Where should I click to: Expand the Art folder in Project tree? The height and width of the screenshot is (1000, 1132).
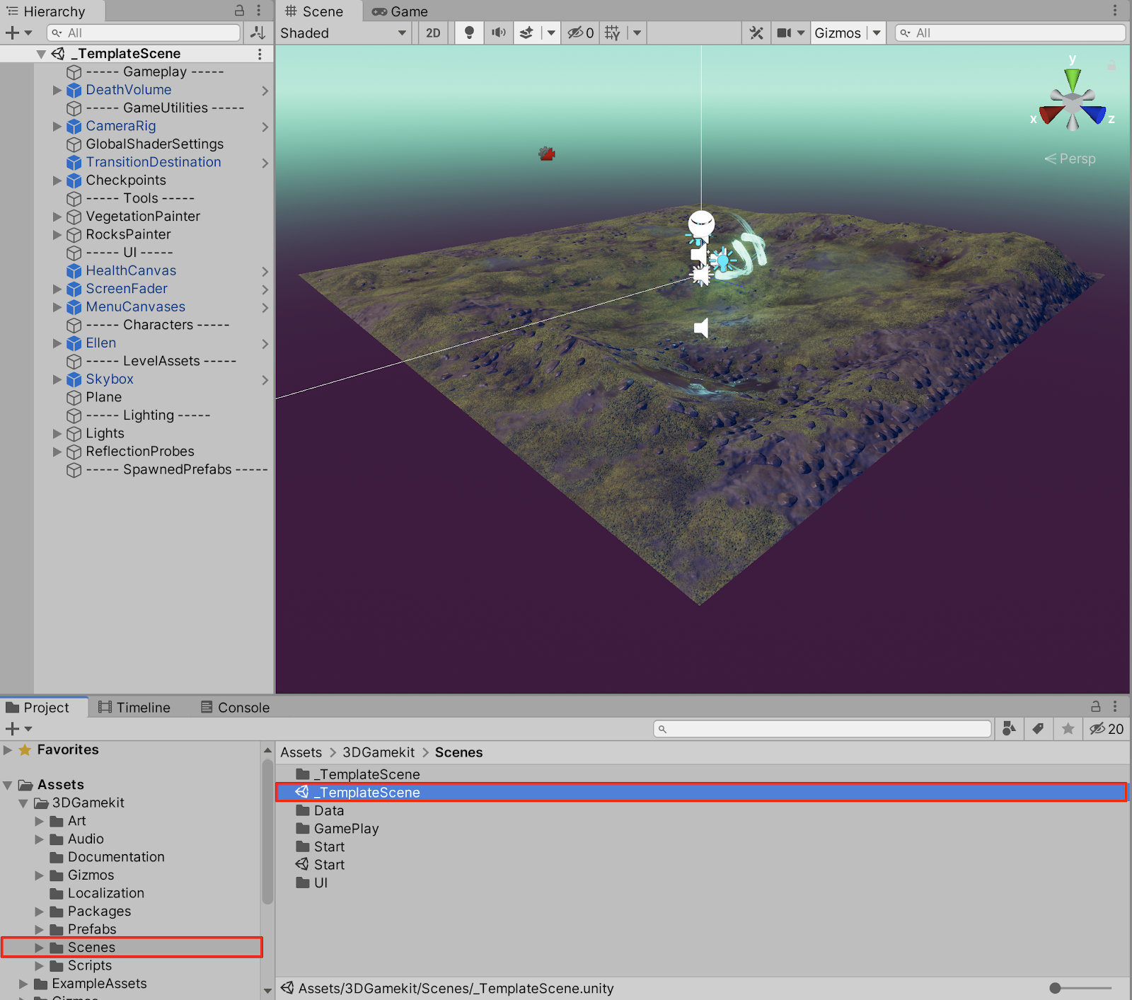[x=40, y=821]
